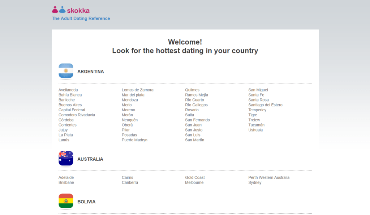This screenshot has width=370, height=215.
Task: Go to Temperley
Action: click(x=257, y=110)
